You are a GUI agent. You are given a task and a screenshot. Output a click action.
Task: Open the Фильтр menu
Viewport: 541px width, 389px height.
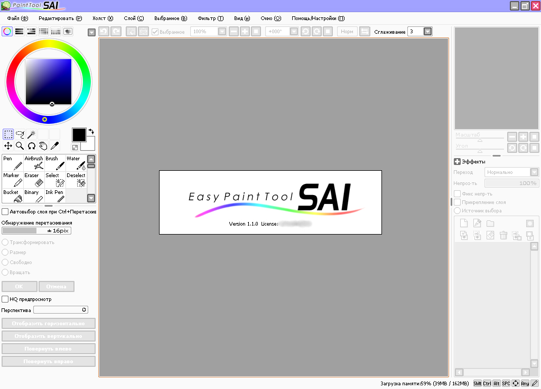tap(210, 18)
